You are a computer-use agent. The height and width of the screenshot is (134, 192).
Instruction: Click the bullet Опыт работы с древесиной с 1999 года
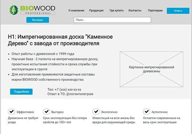click(x=43, y=54)
